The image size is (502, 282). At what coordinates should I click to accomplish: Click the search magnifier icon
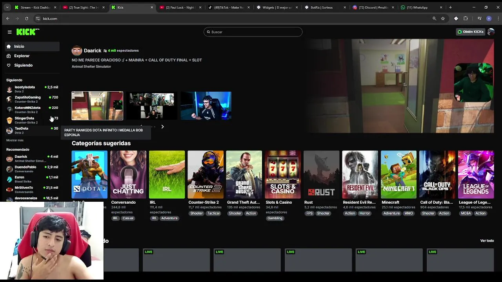point(208,32)
